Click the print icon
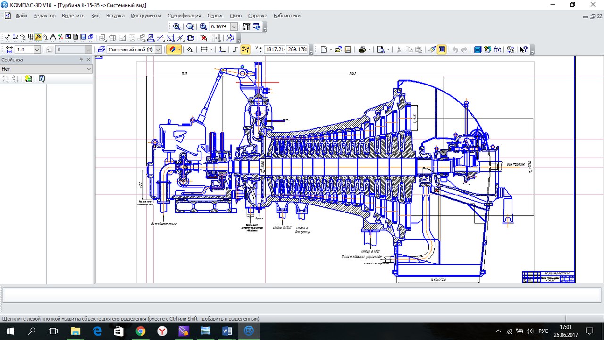 (x=362, y=50)
